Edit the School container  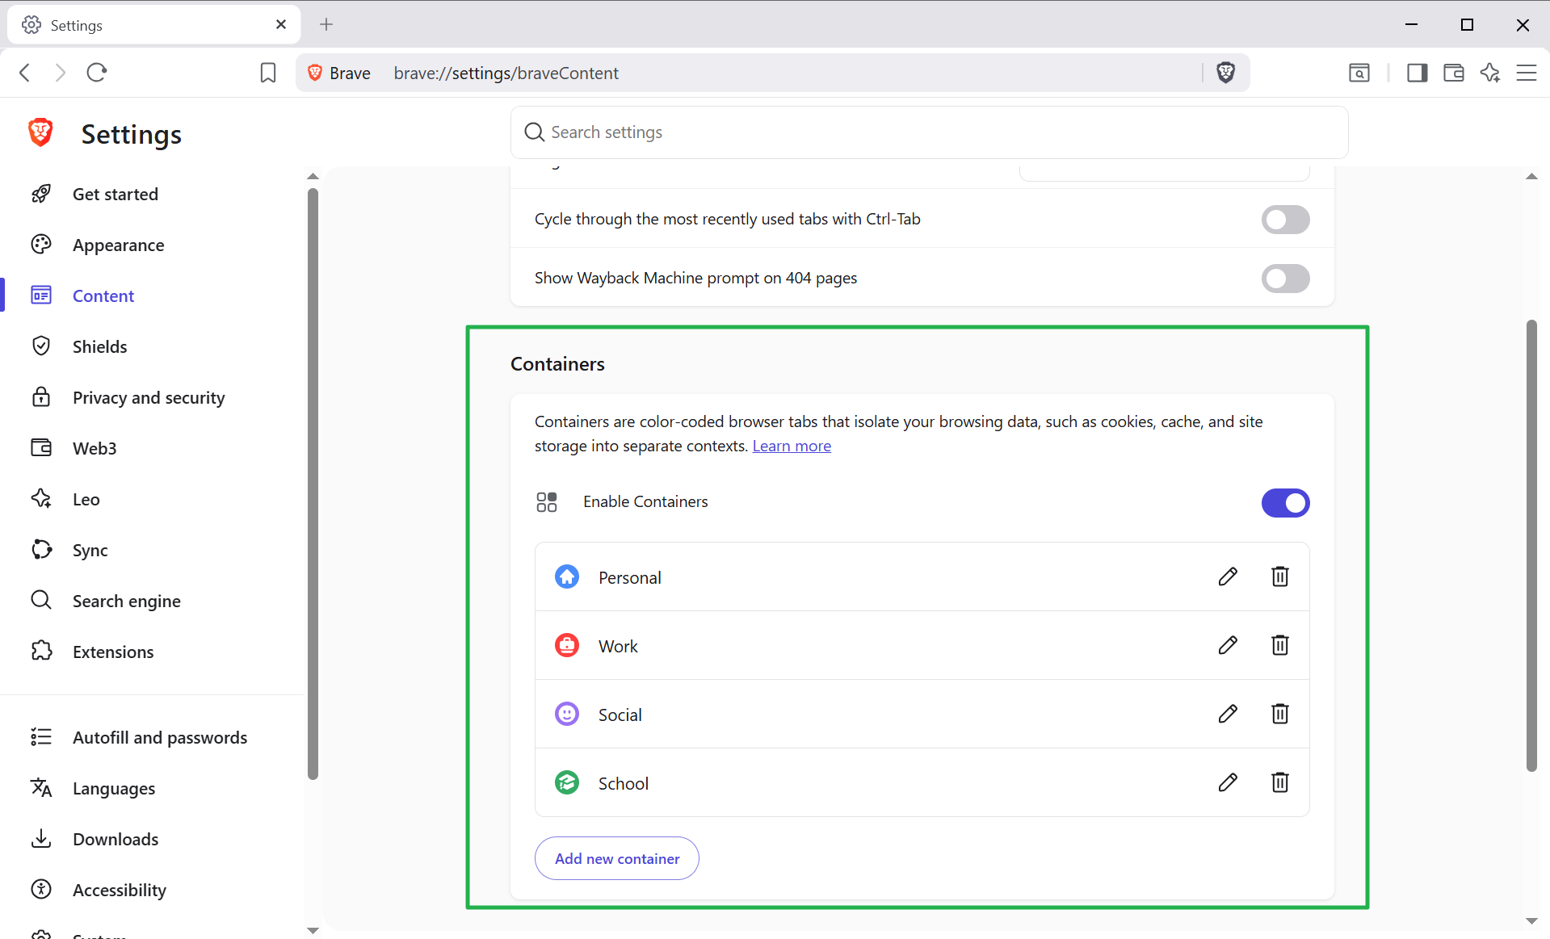1228,782
